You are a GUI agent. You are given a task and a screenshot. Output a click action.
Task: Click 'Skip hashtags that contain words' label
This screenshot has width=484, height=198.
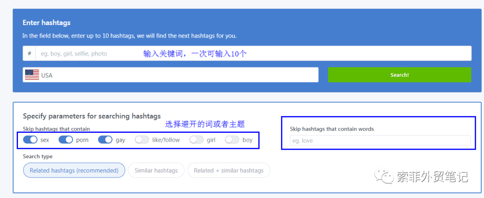pos(332,129)
